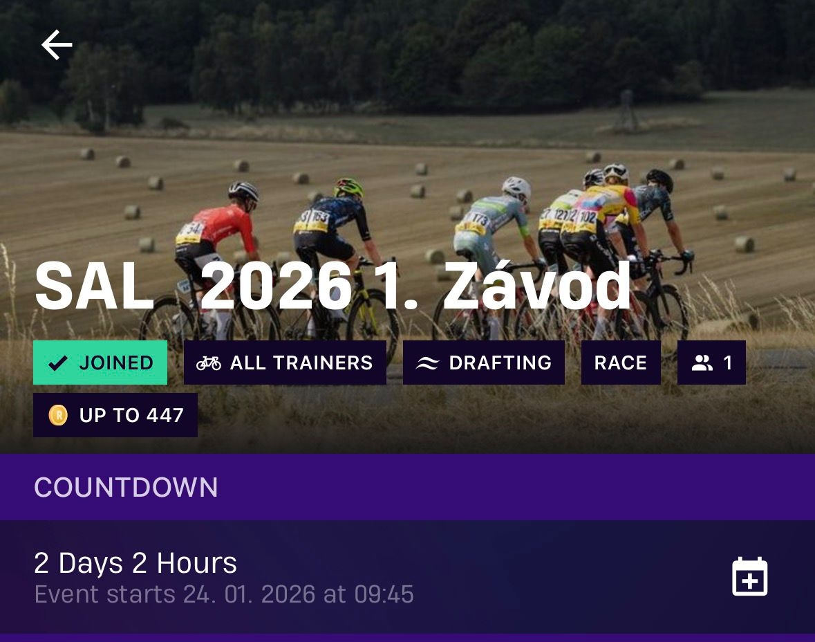
Task: Click the bicycle icon in All Trainers badge
Action: [209, 363]
